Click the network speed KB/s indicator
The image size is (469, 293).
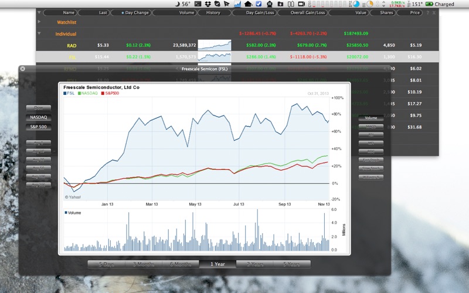[397, 4]
